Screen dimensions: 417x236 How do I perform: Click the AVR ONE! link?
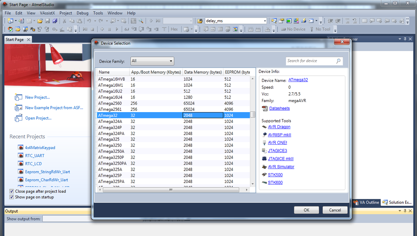coord(277,143)
